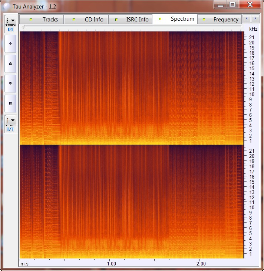Click inside the upper channel spectrogram
Image resolution: width=264 pixels, height=271 pixels.
coord(131,88)
